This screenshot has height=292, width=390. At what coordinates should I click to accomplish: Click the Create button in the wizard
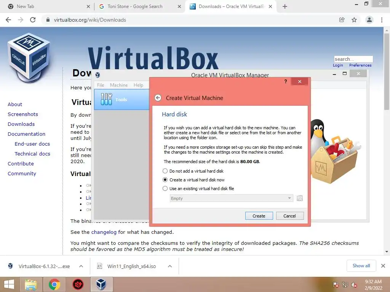259,216
